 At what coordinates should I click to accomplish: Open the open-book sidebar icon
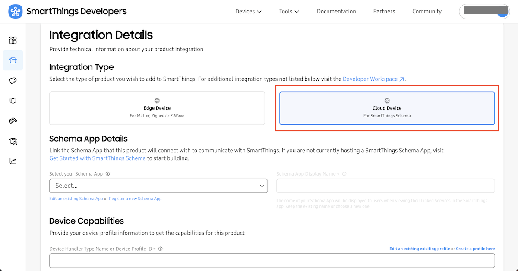[x=13, y=101]
